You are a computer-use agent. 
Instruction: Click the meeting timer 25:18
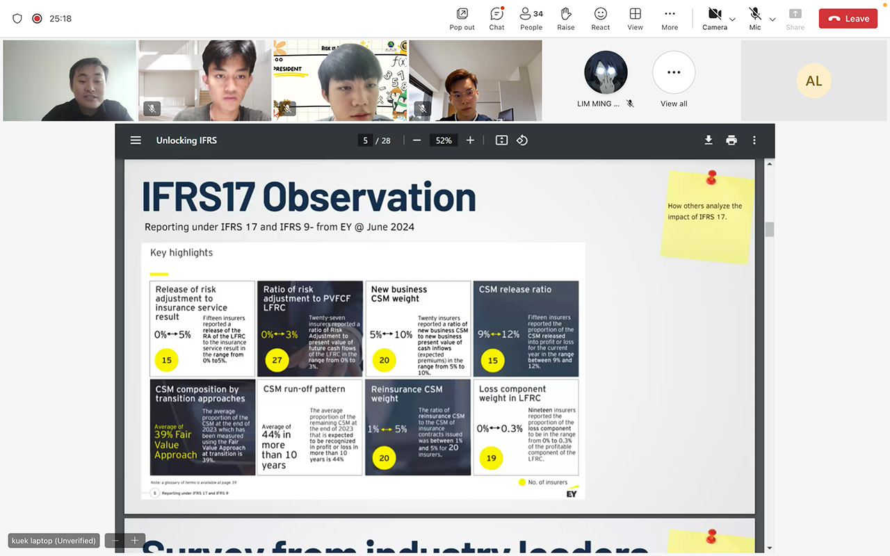click(60, 19)
